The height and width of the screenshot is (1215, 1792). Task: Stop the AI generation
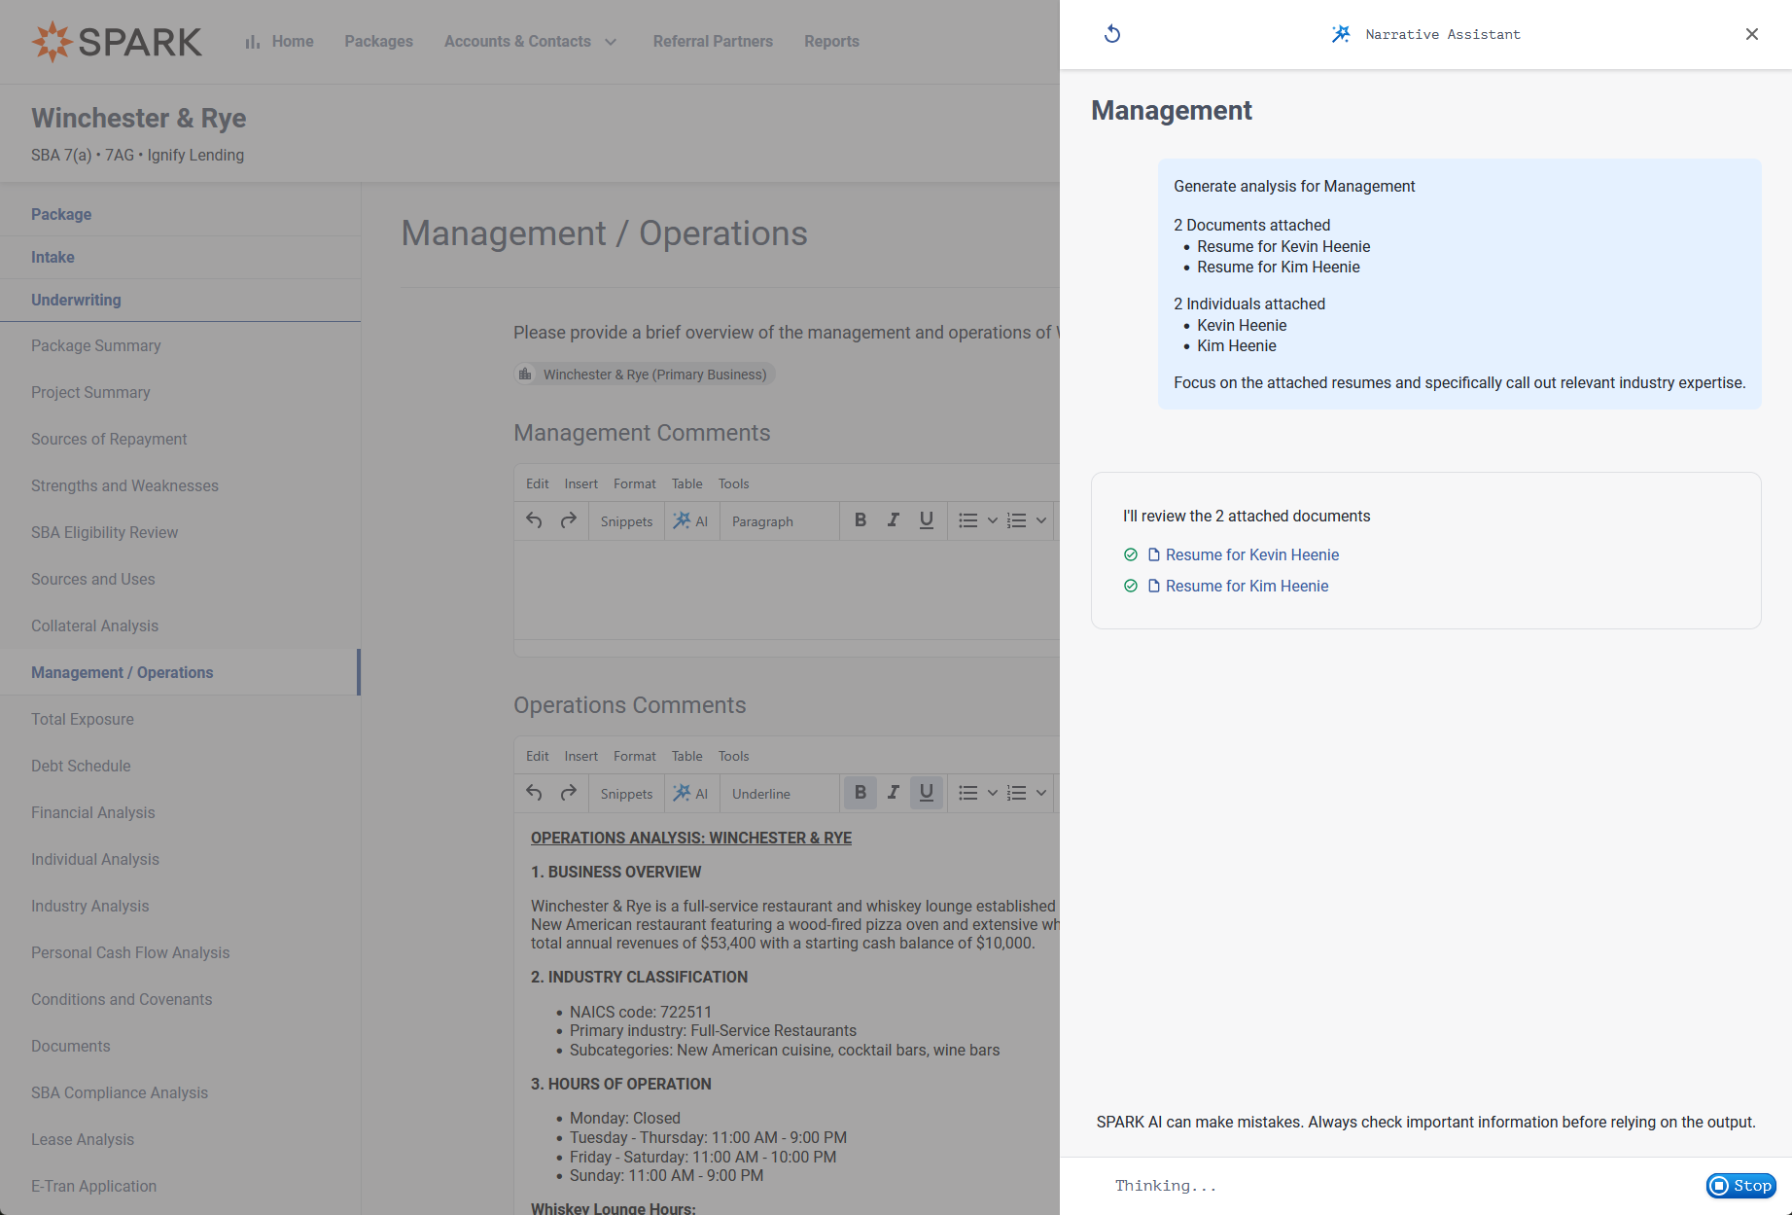(x=1741, y=1185)
